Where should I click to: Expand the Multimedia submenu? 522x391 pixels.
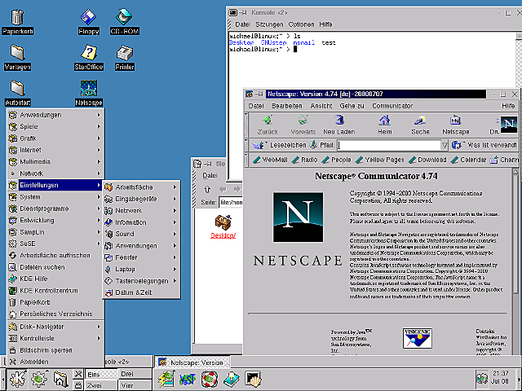coord(55,161)
